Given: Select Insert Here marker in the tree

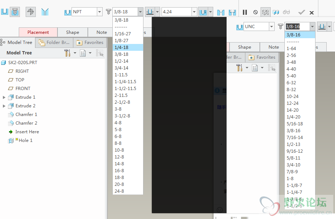Looking at the screenshot, I should point(27,132).
